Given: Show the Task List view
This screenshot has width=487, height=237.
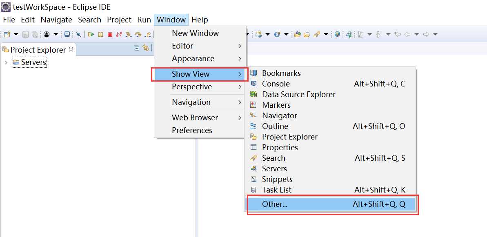Looking at the screenshot, I should [330, 190].
